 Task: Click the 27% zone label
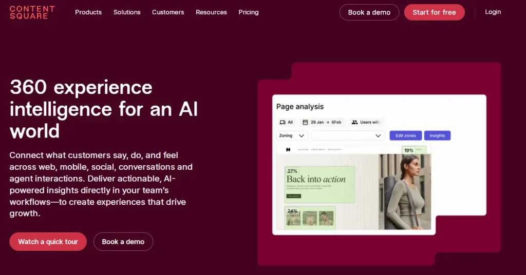(292, 171)
